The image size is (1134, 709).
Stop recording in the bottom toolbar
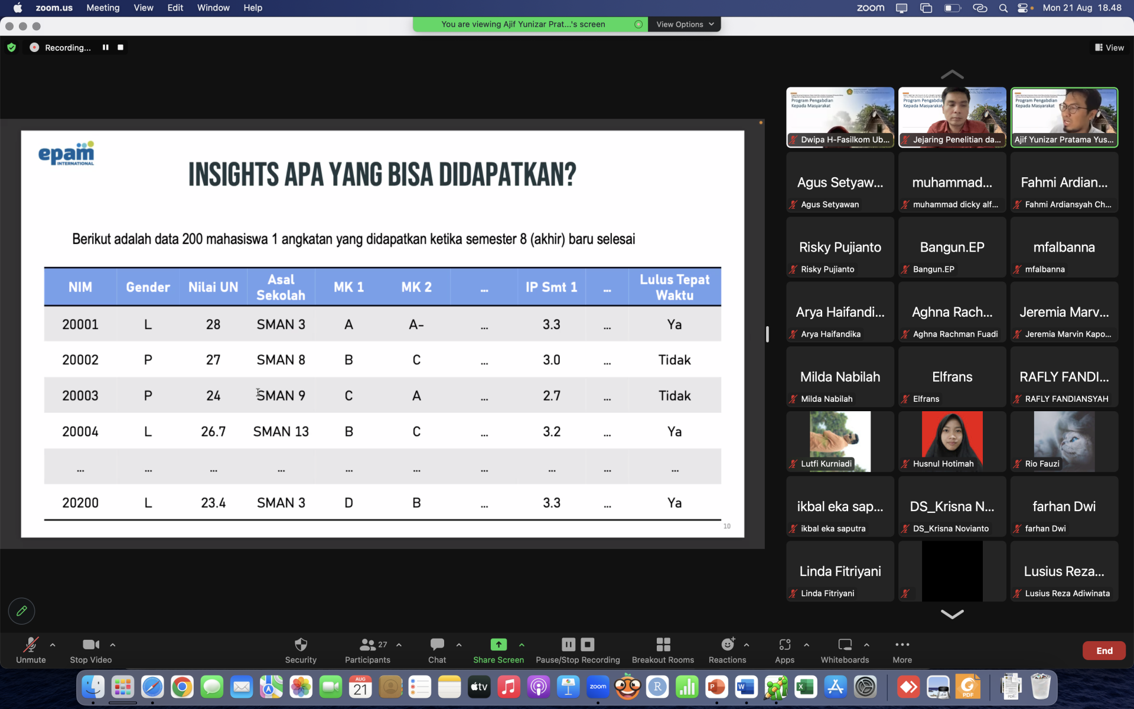tap(588, 644)
